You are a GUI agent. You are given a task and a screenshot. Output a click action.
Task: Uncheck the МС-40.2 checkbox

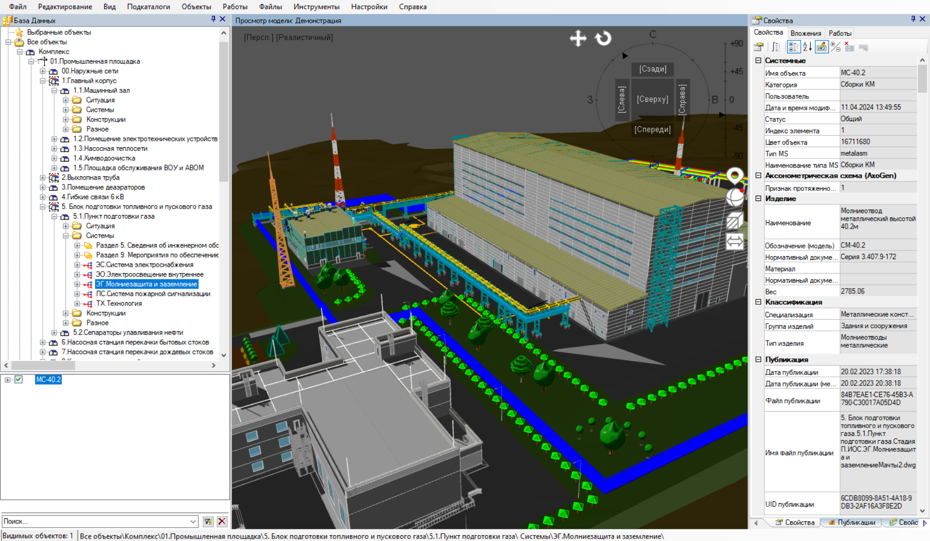(x=18, y=379)
